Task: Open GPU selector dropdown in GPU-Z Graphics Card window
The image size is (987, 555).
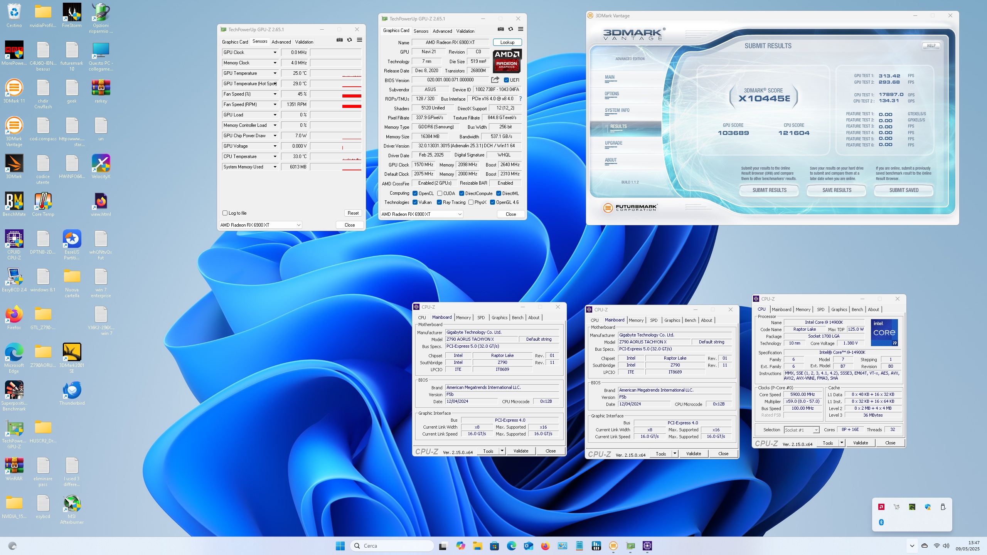Action: [x=421, y=214]
